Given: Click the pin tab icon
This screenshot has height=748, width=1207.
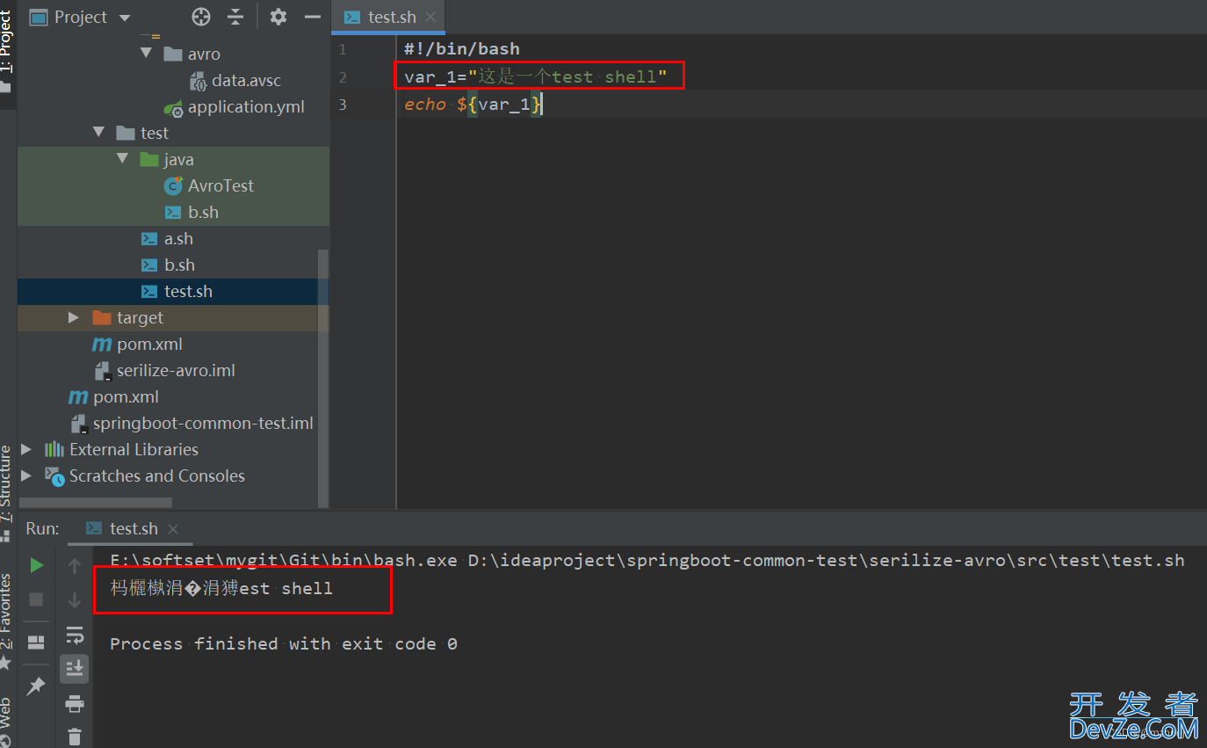Looking at the screenshot, I should point(36,686).
